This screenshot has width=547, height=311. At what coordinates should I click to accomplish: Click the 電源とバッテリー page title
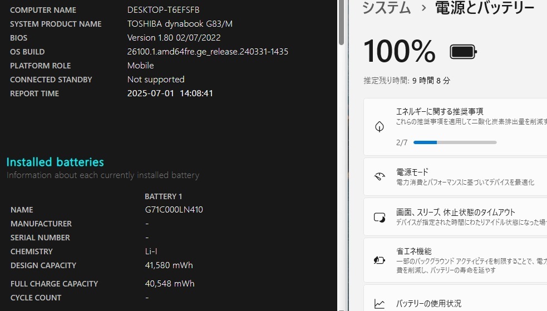pyautogui.click(x=485, y=8)
